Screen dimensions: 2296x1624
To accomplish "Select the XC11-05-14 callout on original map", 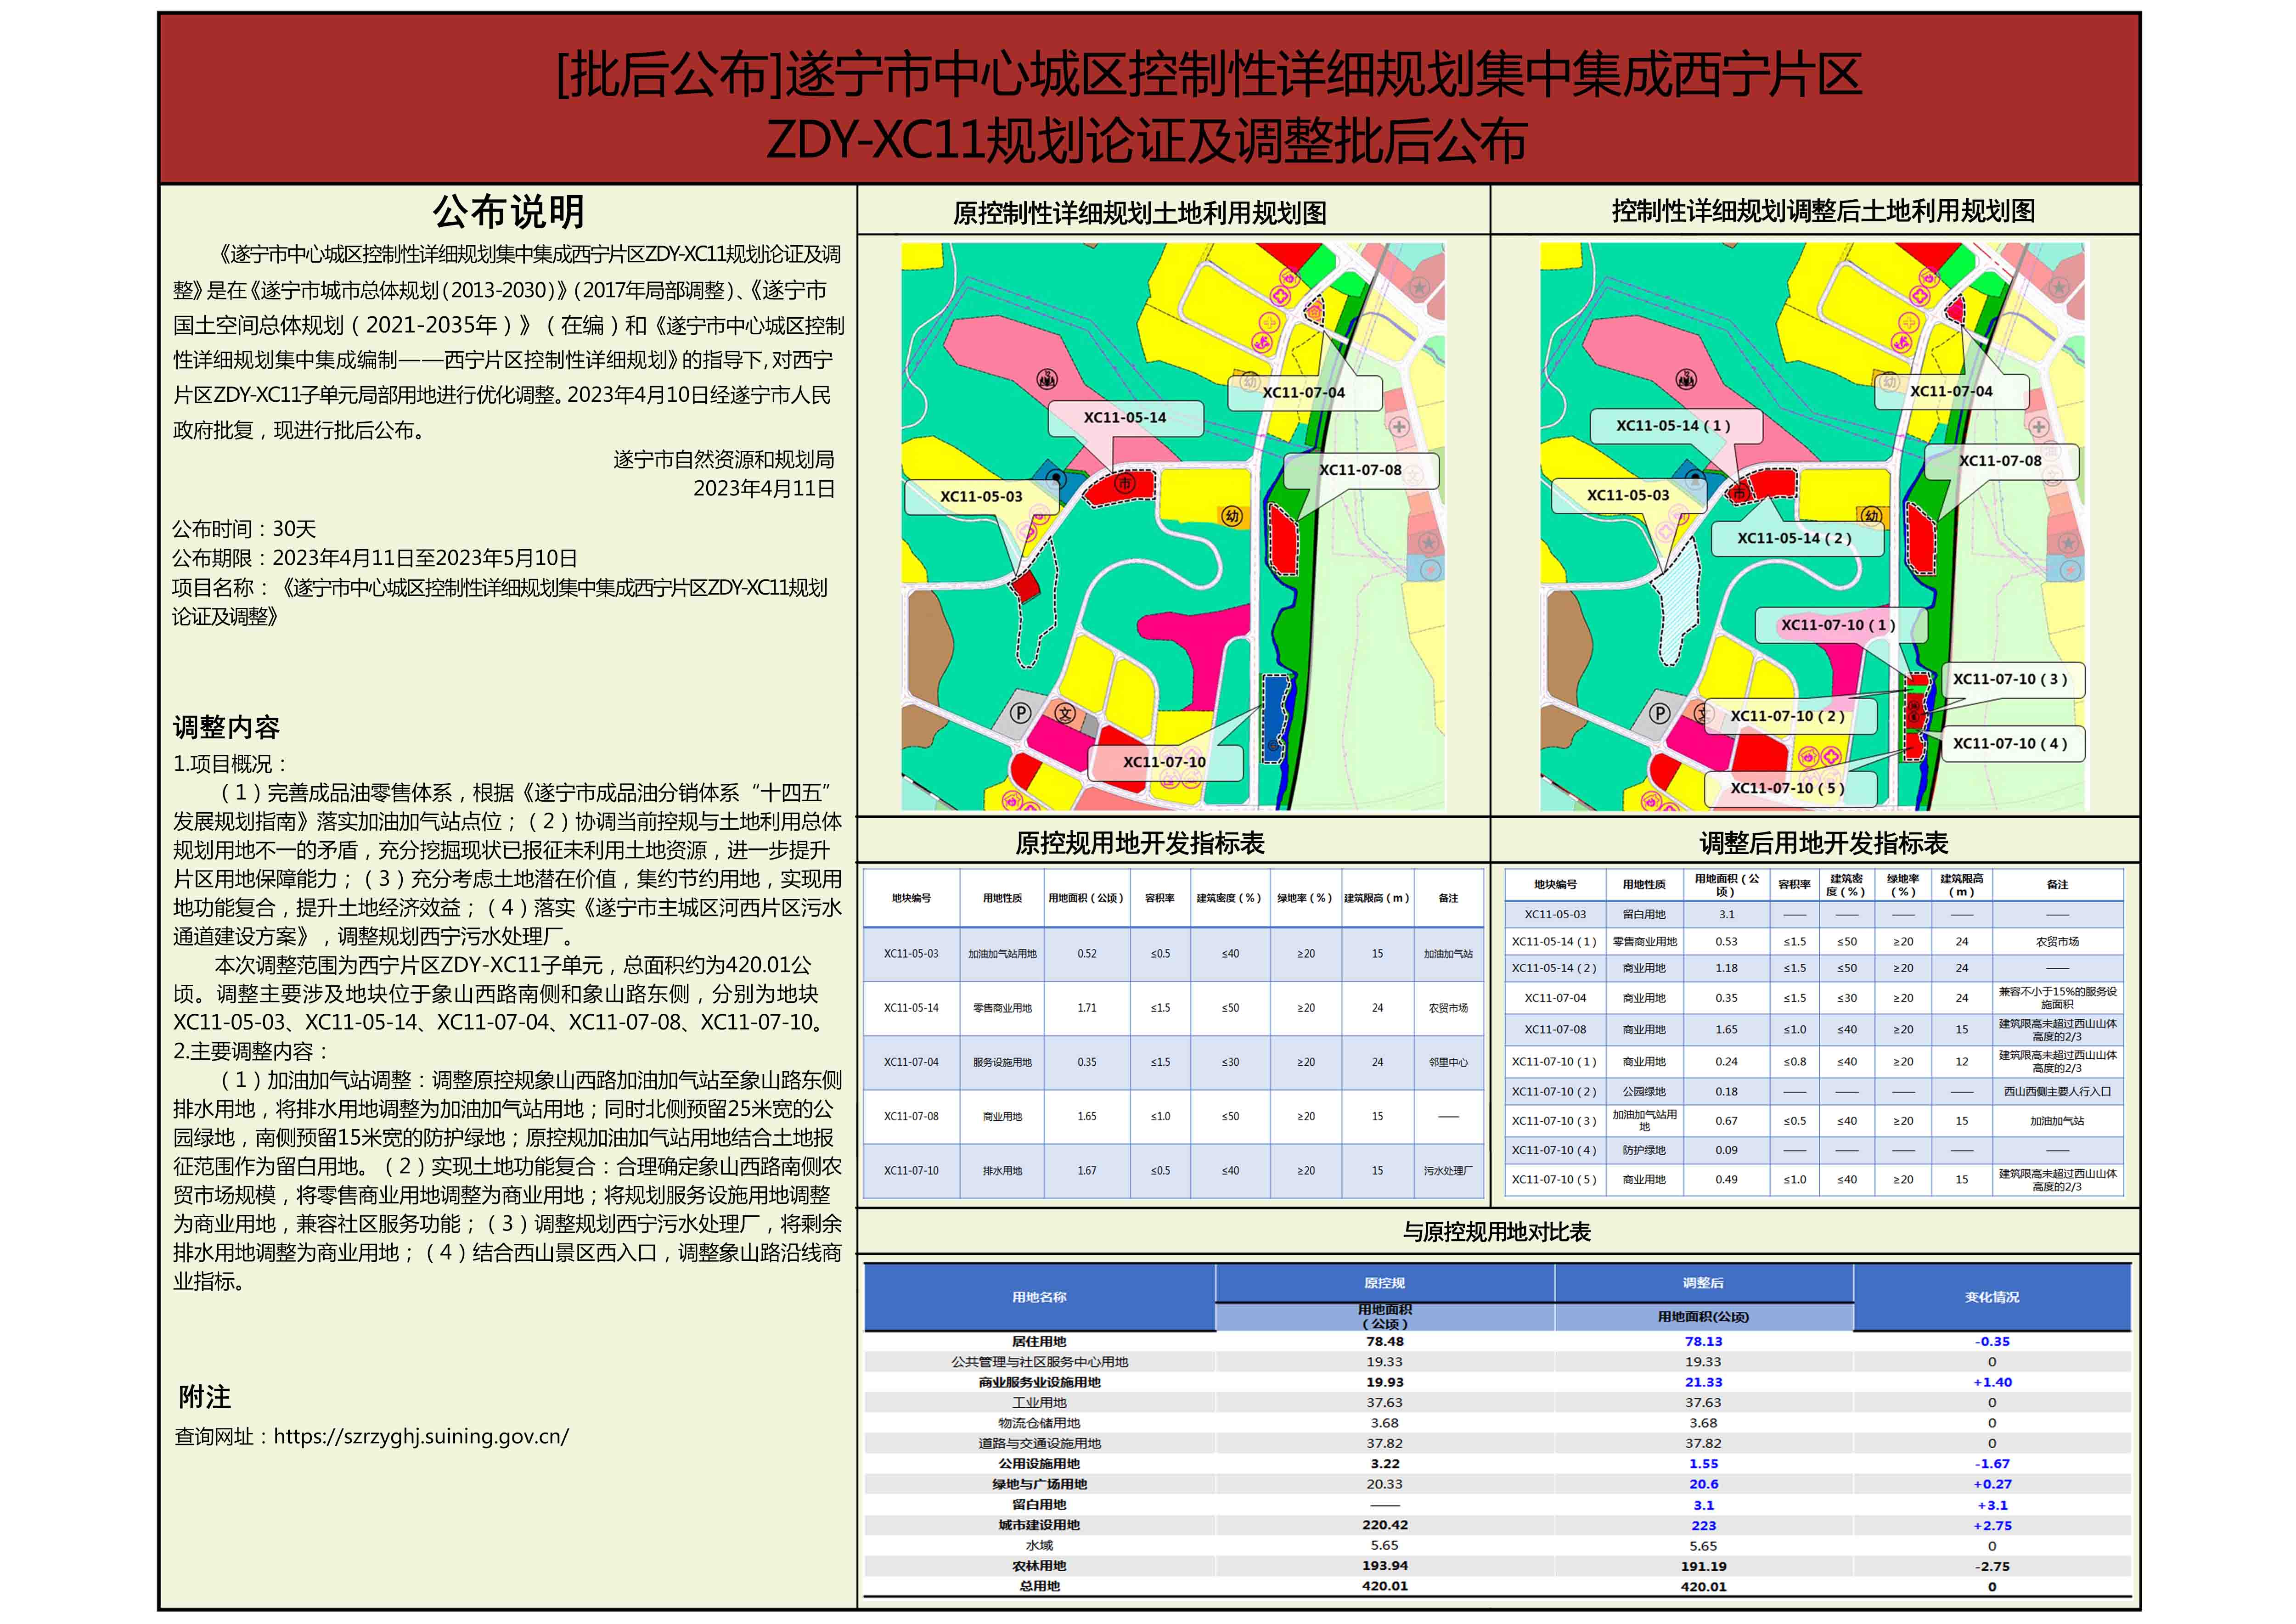I will pos(1124,418).
